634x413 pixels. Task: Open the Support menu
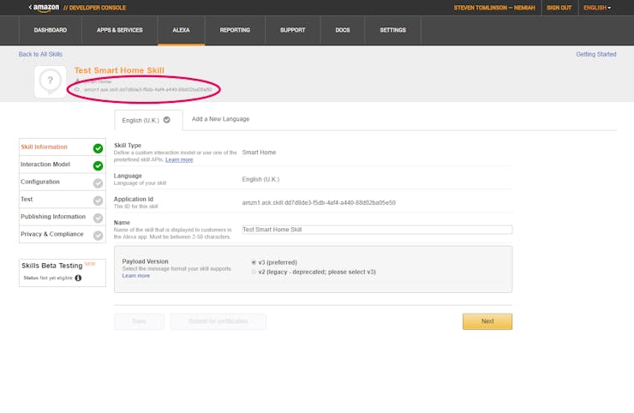(x=292, y=30)
